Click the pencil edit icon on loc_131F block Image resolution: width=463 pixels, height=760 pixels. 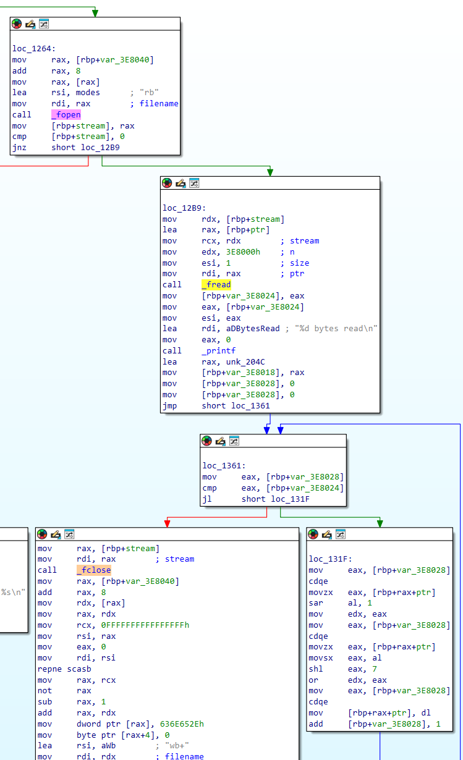coord(327,534)
